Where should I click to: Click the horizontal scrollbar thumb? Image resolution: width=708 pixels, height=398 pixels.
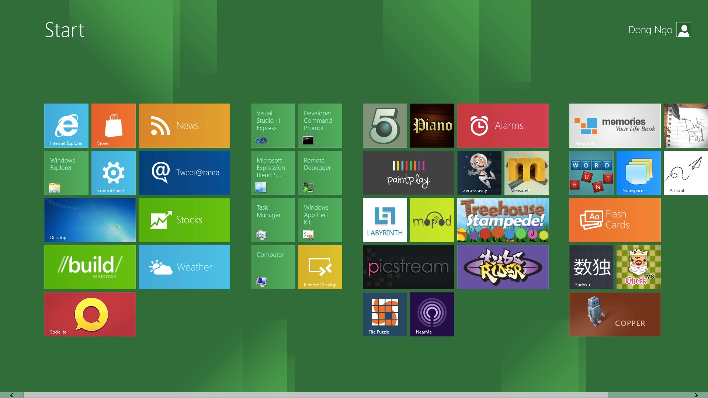(x=316, y=395)
